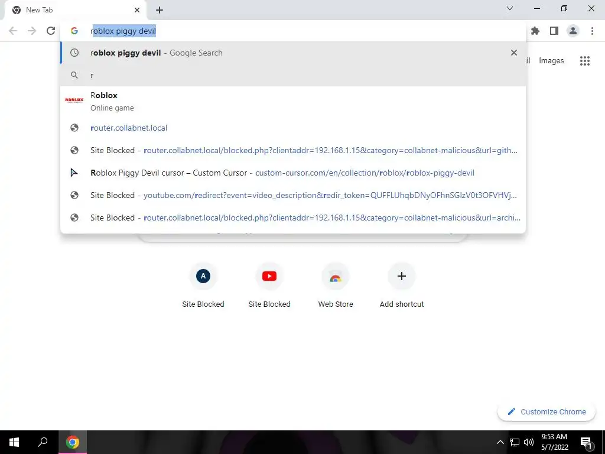This screenshot has width=605, height=454.
Task: Open the Windows Start menu
Action: [14, 442]
